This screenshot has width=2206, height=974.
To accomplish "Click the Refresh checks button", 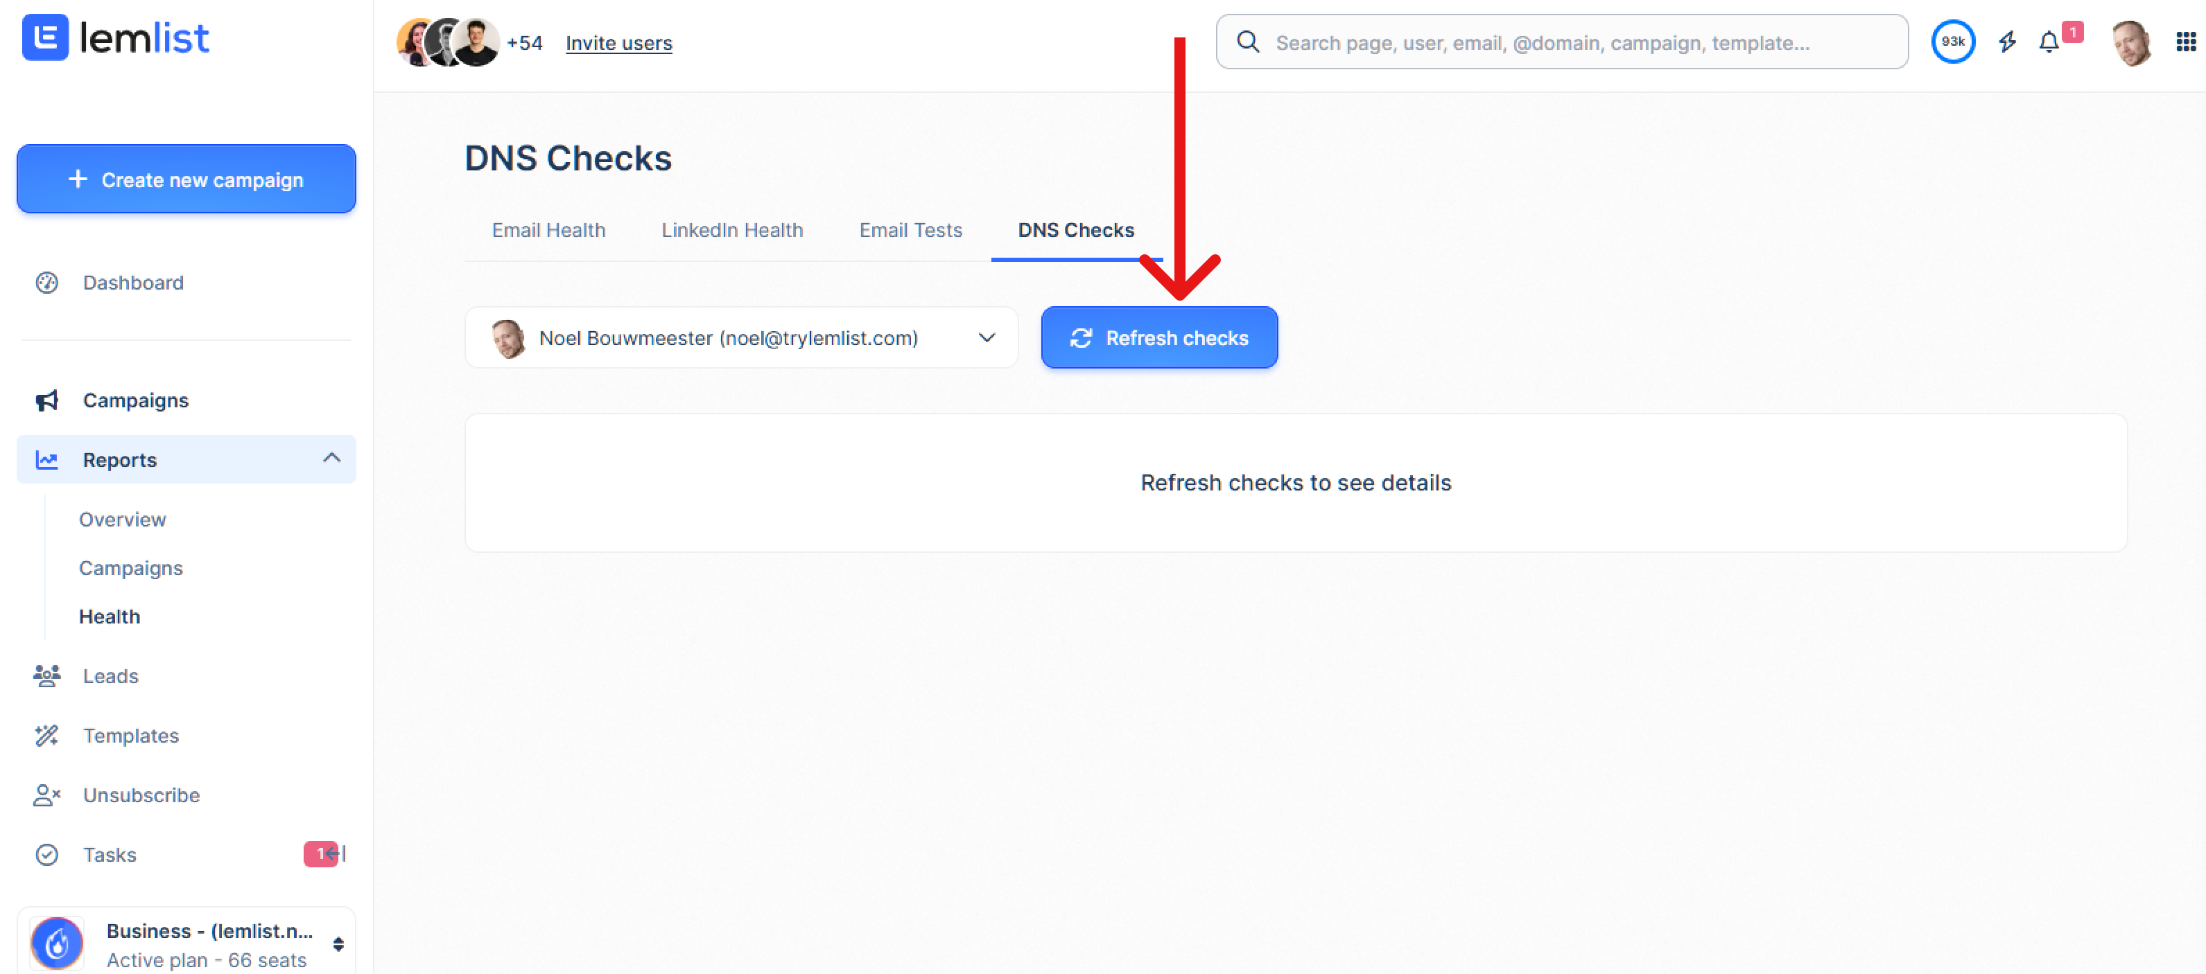I will (1158, 338).
